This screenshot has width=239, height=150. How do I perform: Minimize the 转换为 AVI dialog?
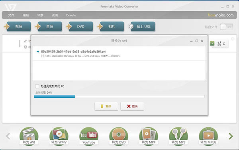[191, 41]
